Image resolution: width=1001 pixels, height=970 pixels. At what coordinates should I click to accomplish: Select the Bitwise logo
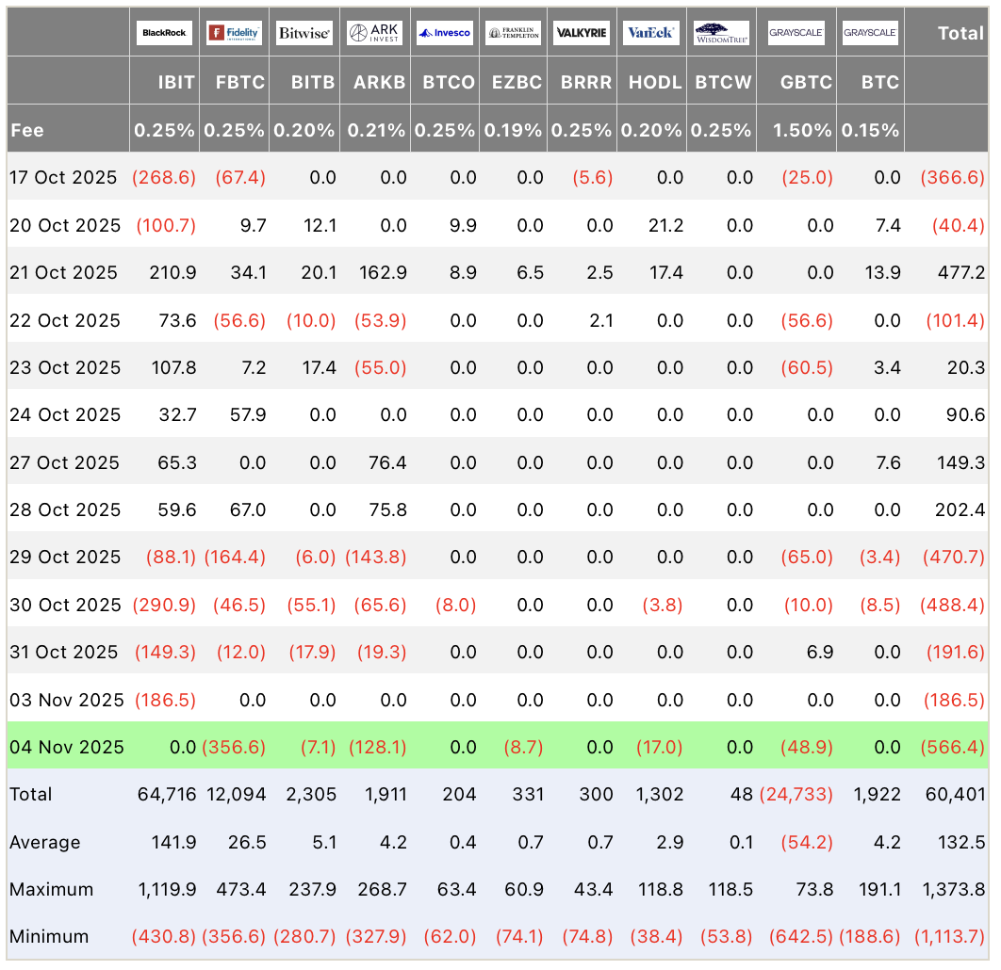pos(304,33)
